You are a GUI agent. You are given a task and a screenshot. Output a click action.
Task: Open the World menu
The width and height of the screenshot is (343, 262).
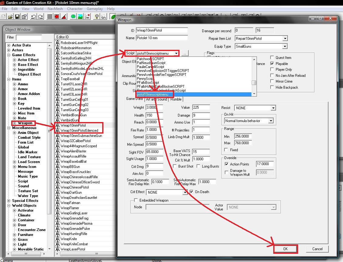pyautogui.click(x=38, y=9)
